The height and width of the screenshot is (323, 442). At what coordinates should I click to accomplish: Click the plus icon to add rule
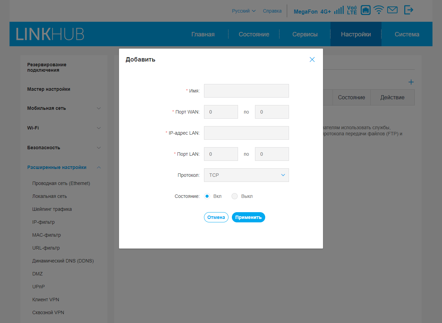(x=411, y=82)
